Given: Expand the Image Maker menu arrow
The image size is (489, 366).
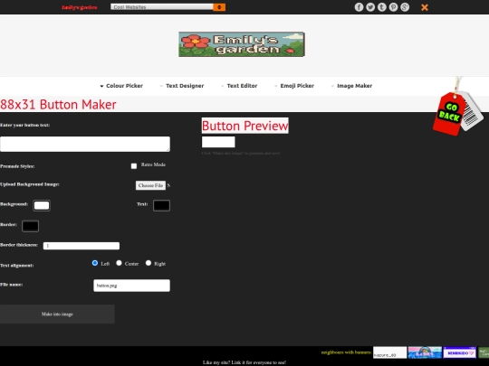Looking at the screenshot, I should tap(332, 86).
